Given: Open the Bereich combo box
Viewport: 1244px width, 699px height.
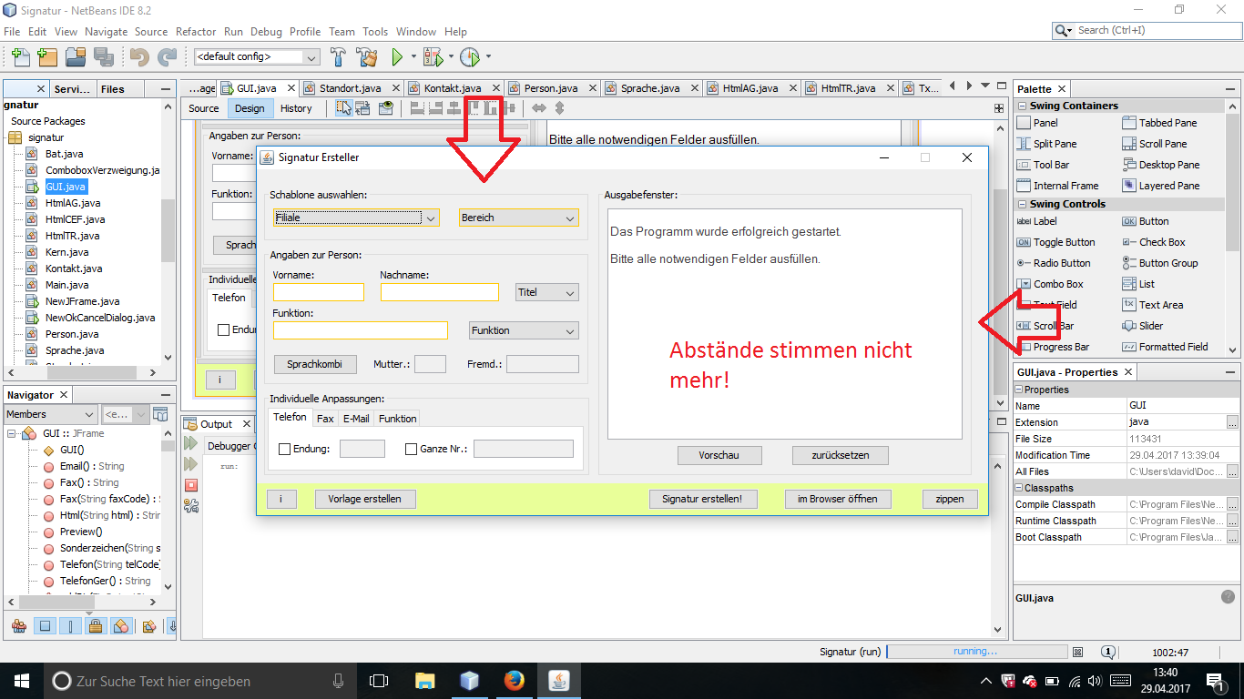Looking at the screenshot, I should tap(518, 218).
